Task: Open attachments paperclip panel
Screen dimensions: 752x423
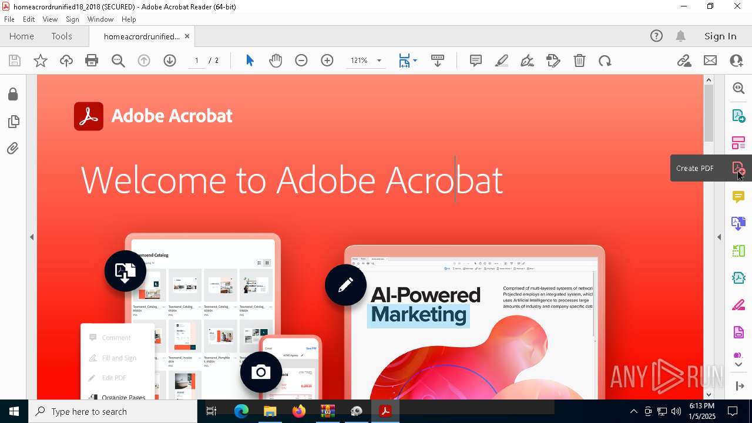Action: click(13, 149)
